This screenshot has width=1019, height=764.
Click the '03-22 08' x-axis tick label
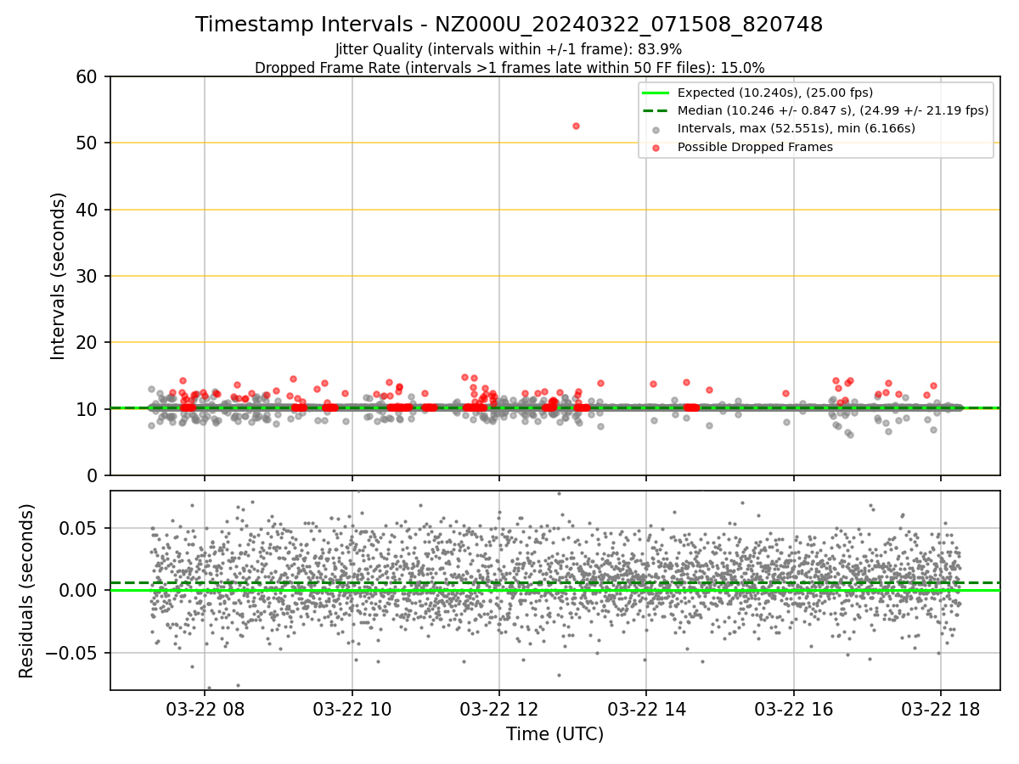[x=204, y=710]
